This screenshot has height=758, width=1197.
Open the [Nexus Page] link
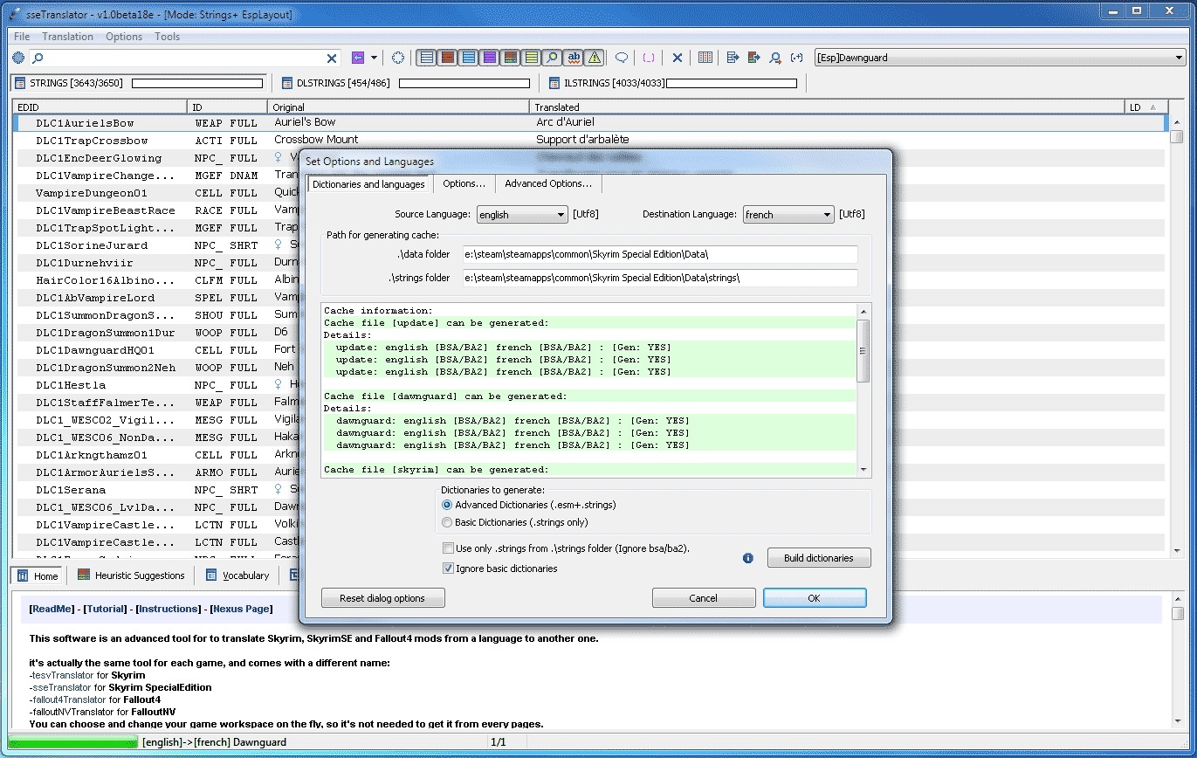241,609
